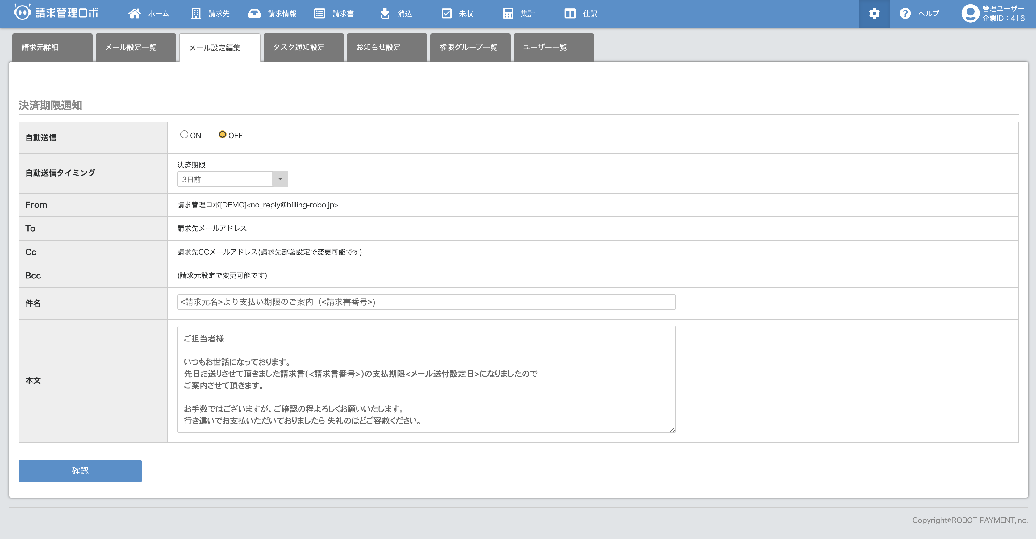Click the 未収 unpaid checkbox icon

[447, 13]
